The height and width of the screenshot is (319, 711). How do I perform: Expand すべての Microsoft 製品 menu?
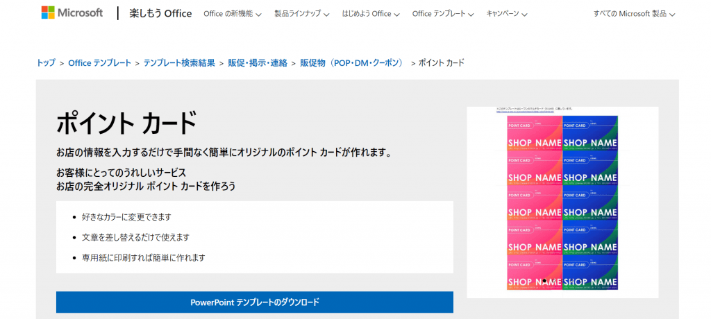tap(634, 14)
